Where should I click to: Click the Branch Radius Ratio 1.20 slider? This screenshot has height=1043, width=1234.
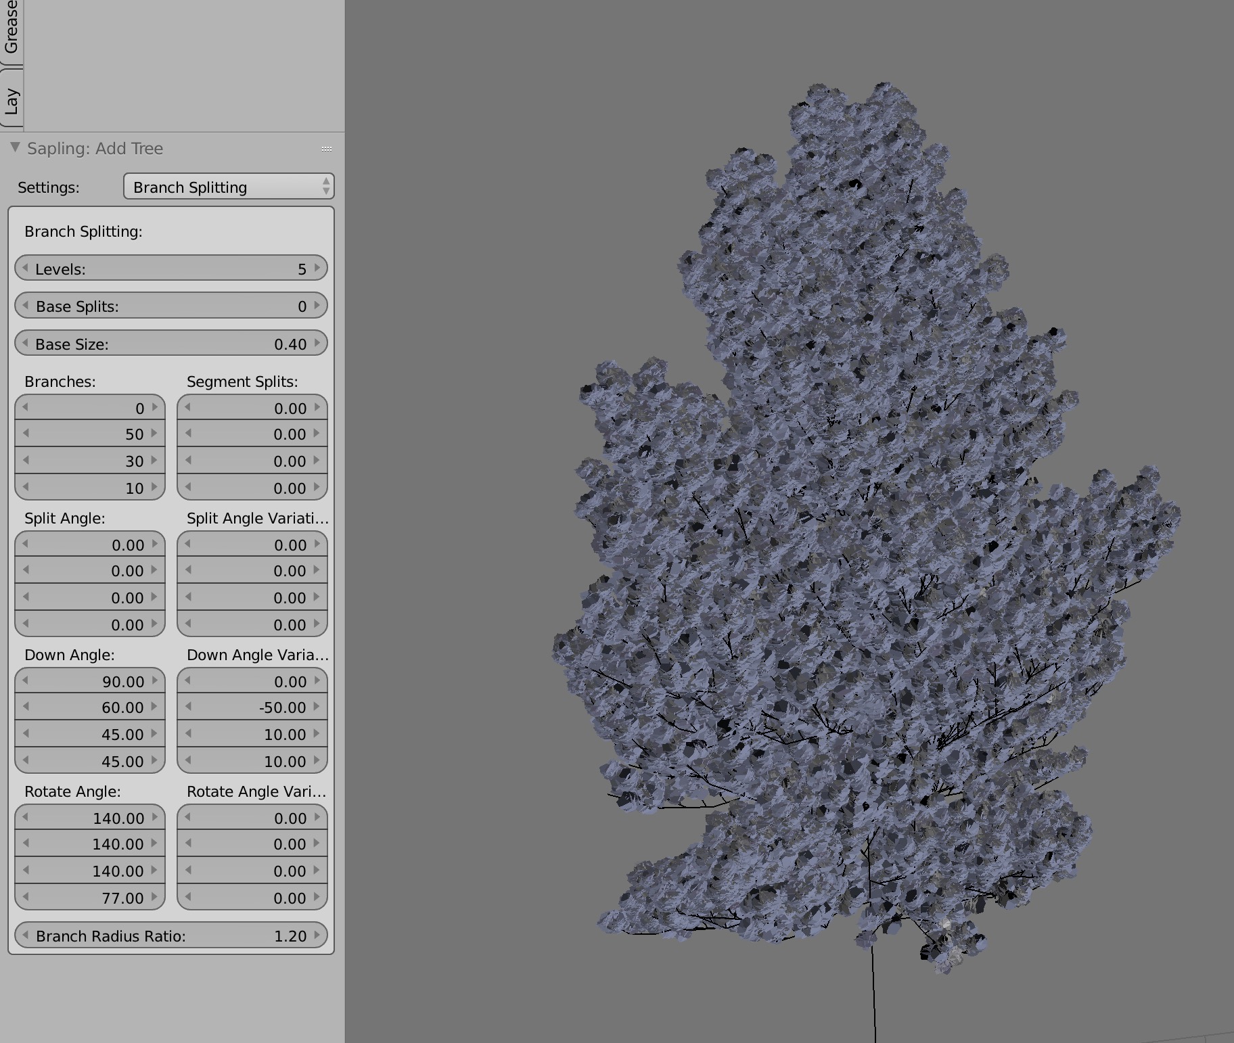171,935
